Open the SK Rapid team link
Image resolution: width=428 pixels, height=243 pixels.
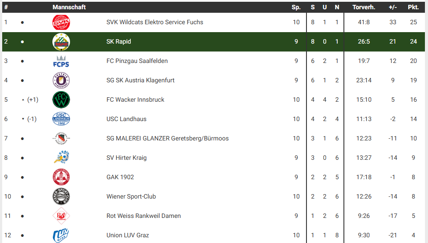click(118, 41)
